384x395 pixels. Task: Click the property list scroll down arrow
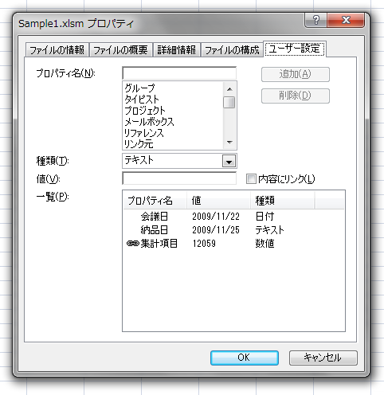(229, 143)
